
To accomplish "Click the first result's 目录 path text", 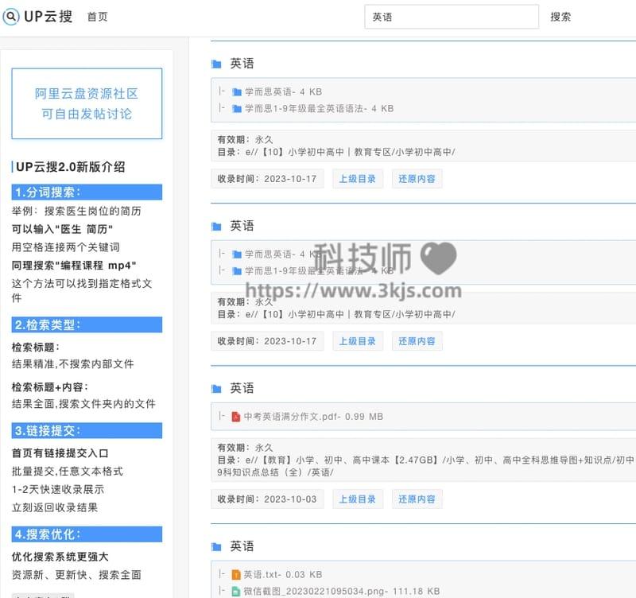I will coord(336,152).
